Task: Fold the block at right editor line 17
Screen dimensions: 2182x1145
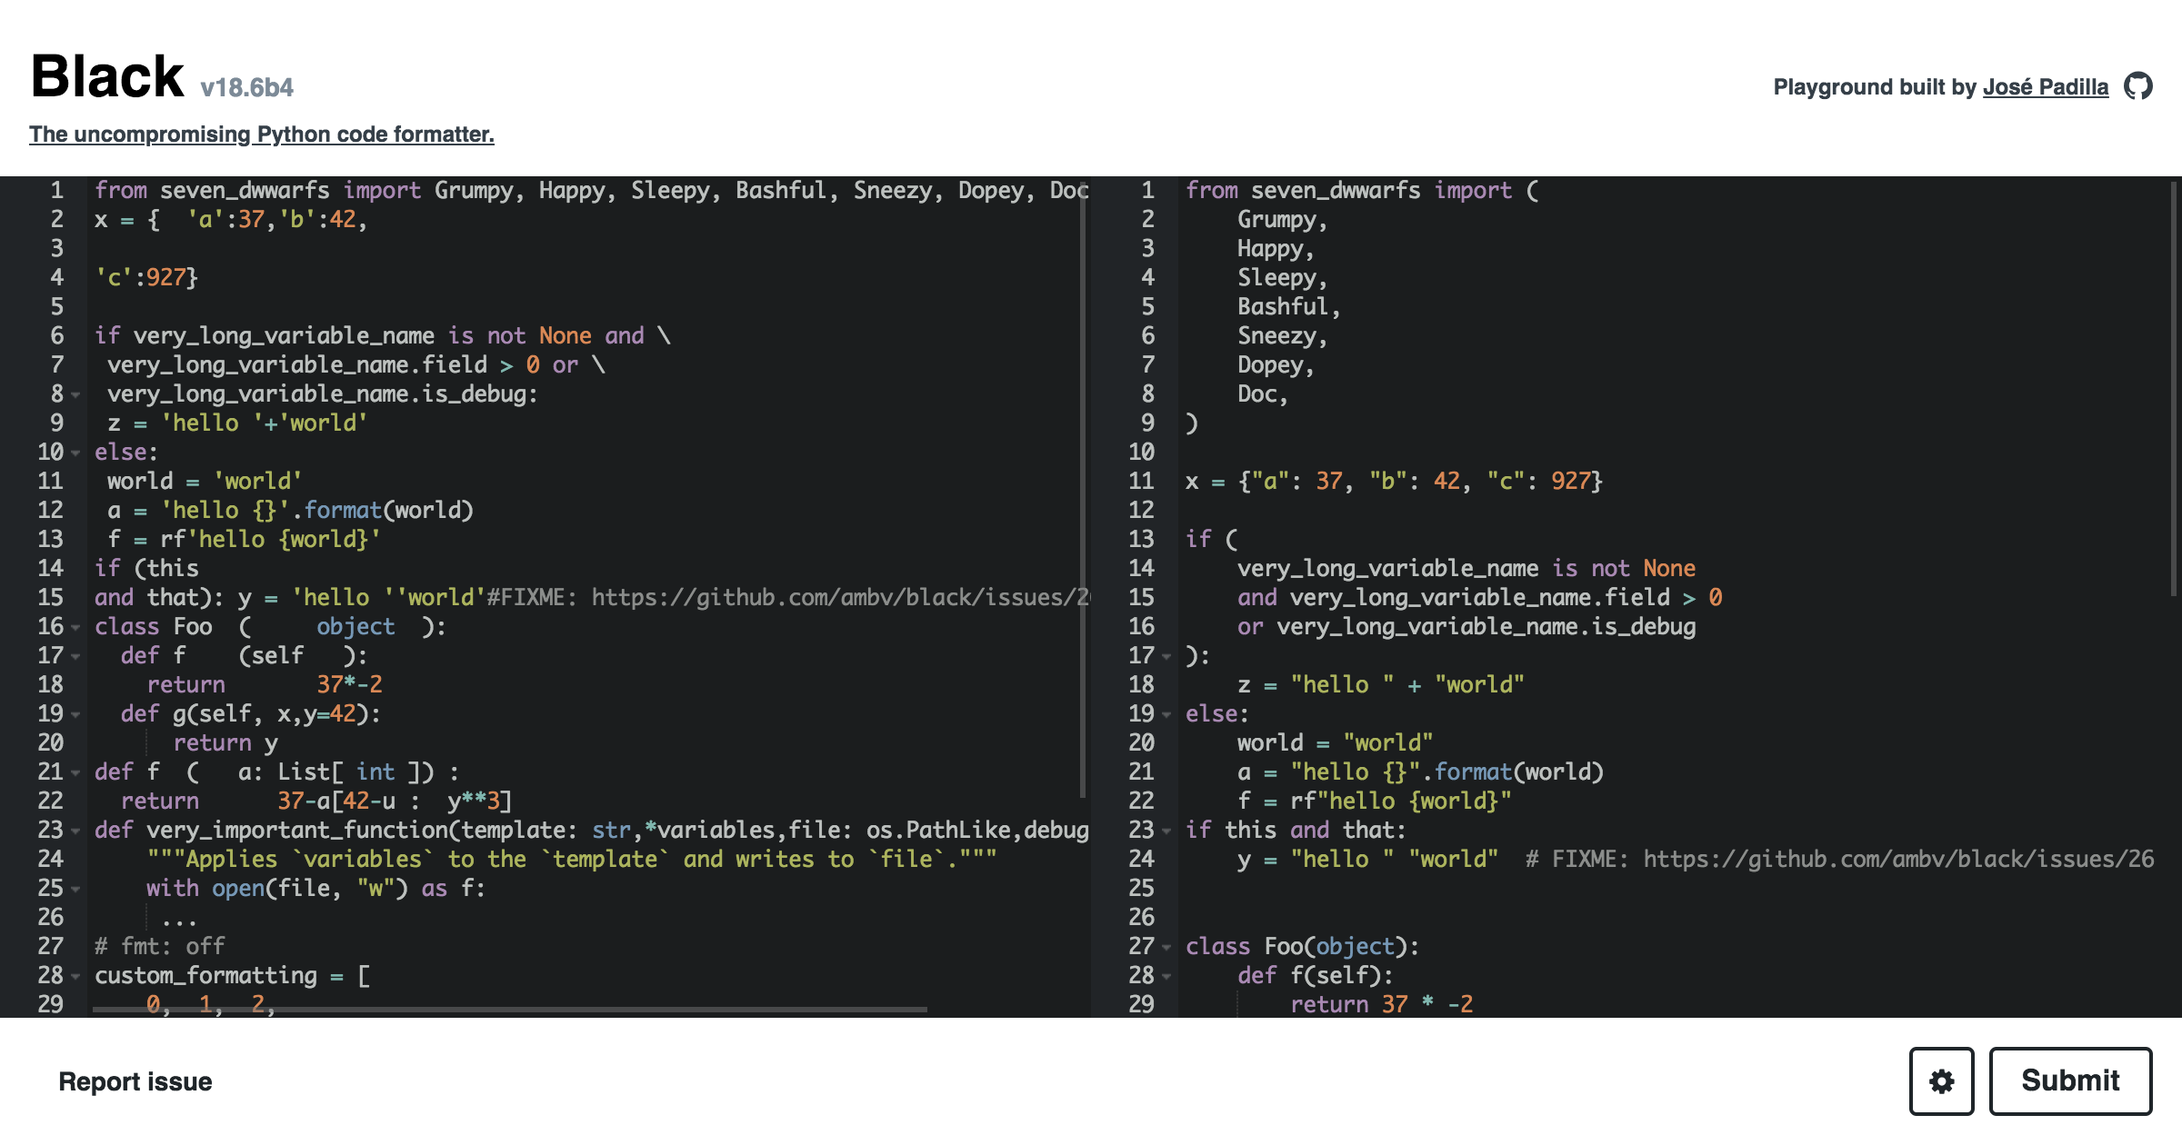Action: [x=1166, y=656]
